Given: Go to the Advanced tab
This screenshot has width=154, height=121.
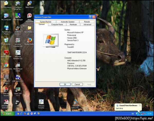Looking at the screenshot, I should (x=88, y=25).
